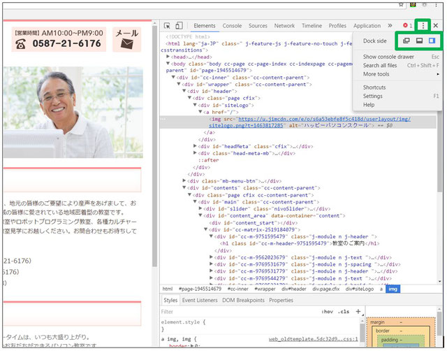
Task: Select Shortcuts in the menu
Action: (397, 87)
